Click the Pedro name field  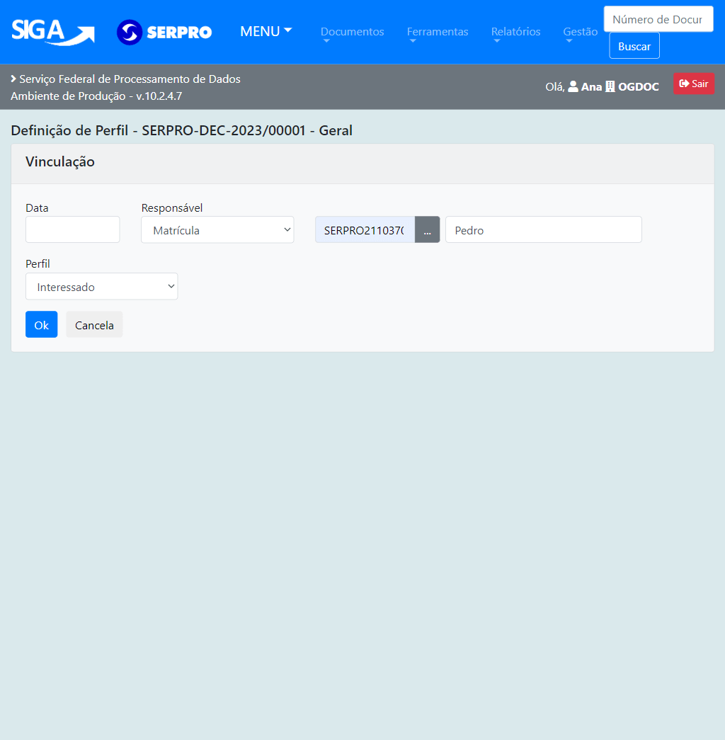[543, 229]
